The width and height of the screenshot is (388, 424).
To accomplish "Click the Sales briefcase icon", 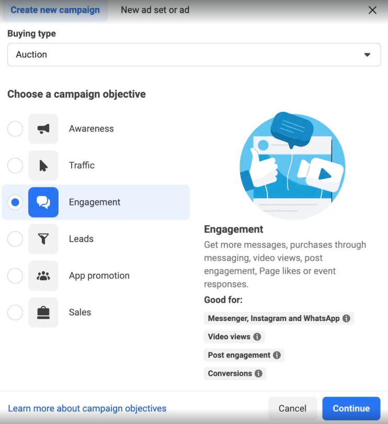I will coord(43,313).
